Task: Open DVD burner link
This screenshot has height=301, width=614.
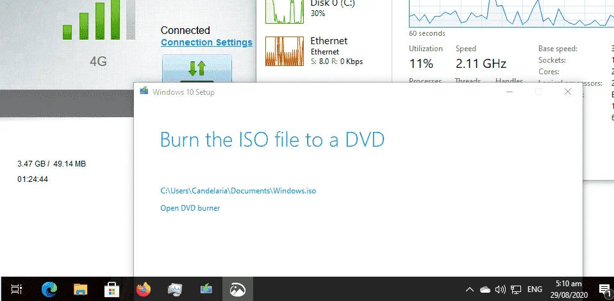Action: coord(190,208)
